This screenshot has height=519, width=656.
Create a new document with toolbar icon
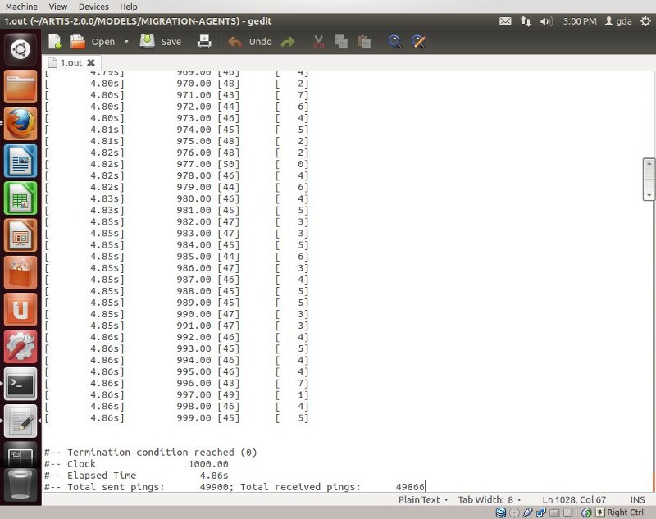pyautogui.click(x=55, y=42)
